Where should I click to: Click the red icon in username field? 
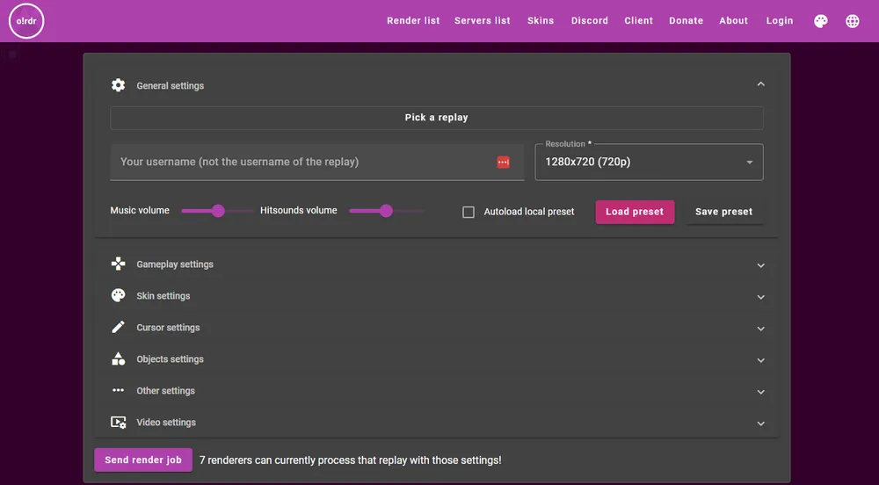pyautogui.click(x=503, y=162)
